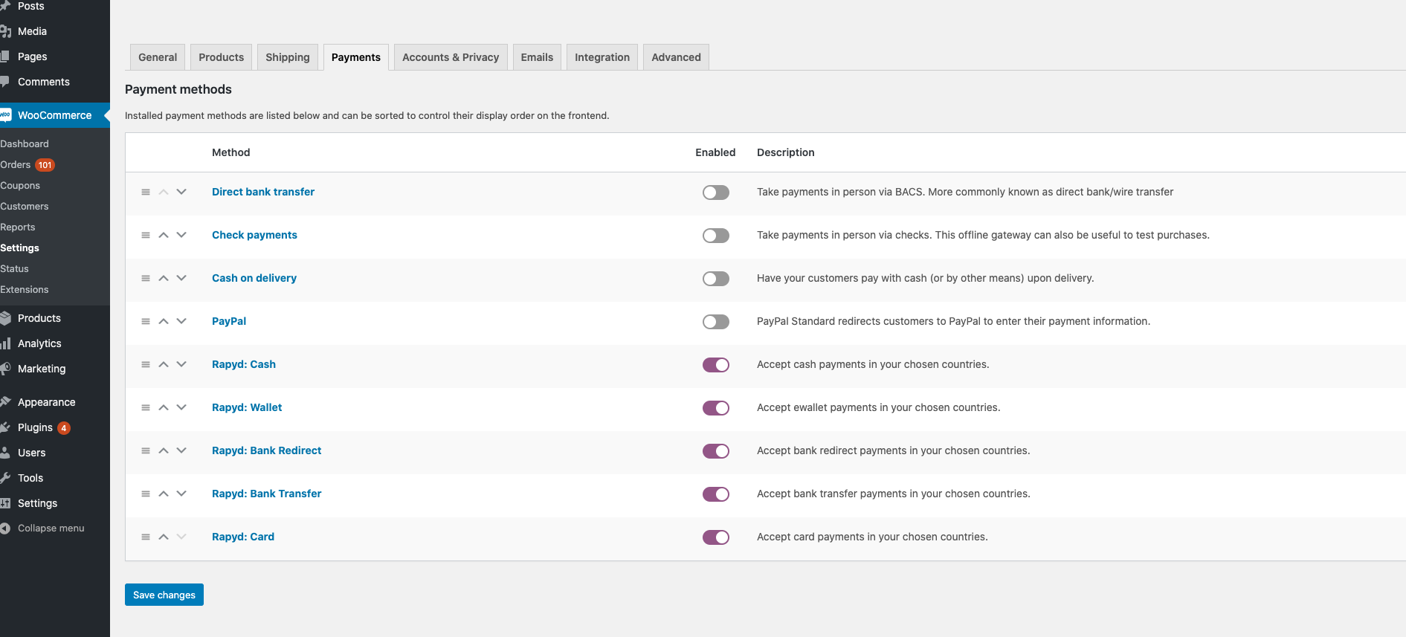Viewport: 1406px width, 637px height.
Task: Click the Plugins icon in sidebar
Action: click(x=5, y=427)
